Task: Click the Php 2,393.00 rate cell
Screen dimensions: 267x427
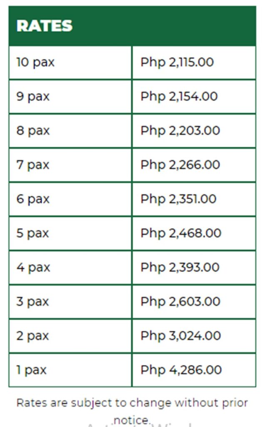Action: (x=180, y=268)
